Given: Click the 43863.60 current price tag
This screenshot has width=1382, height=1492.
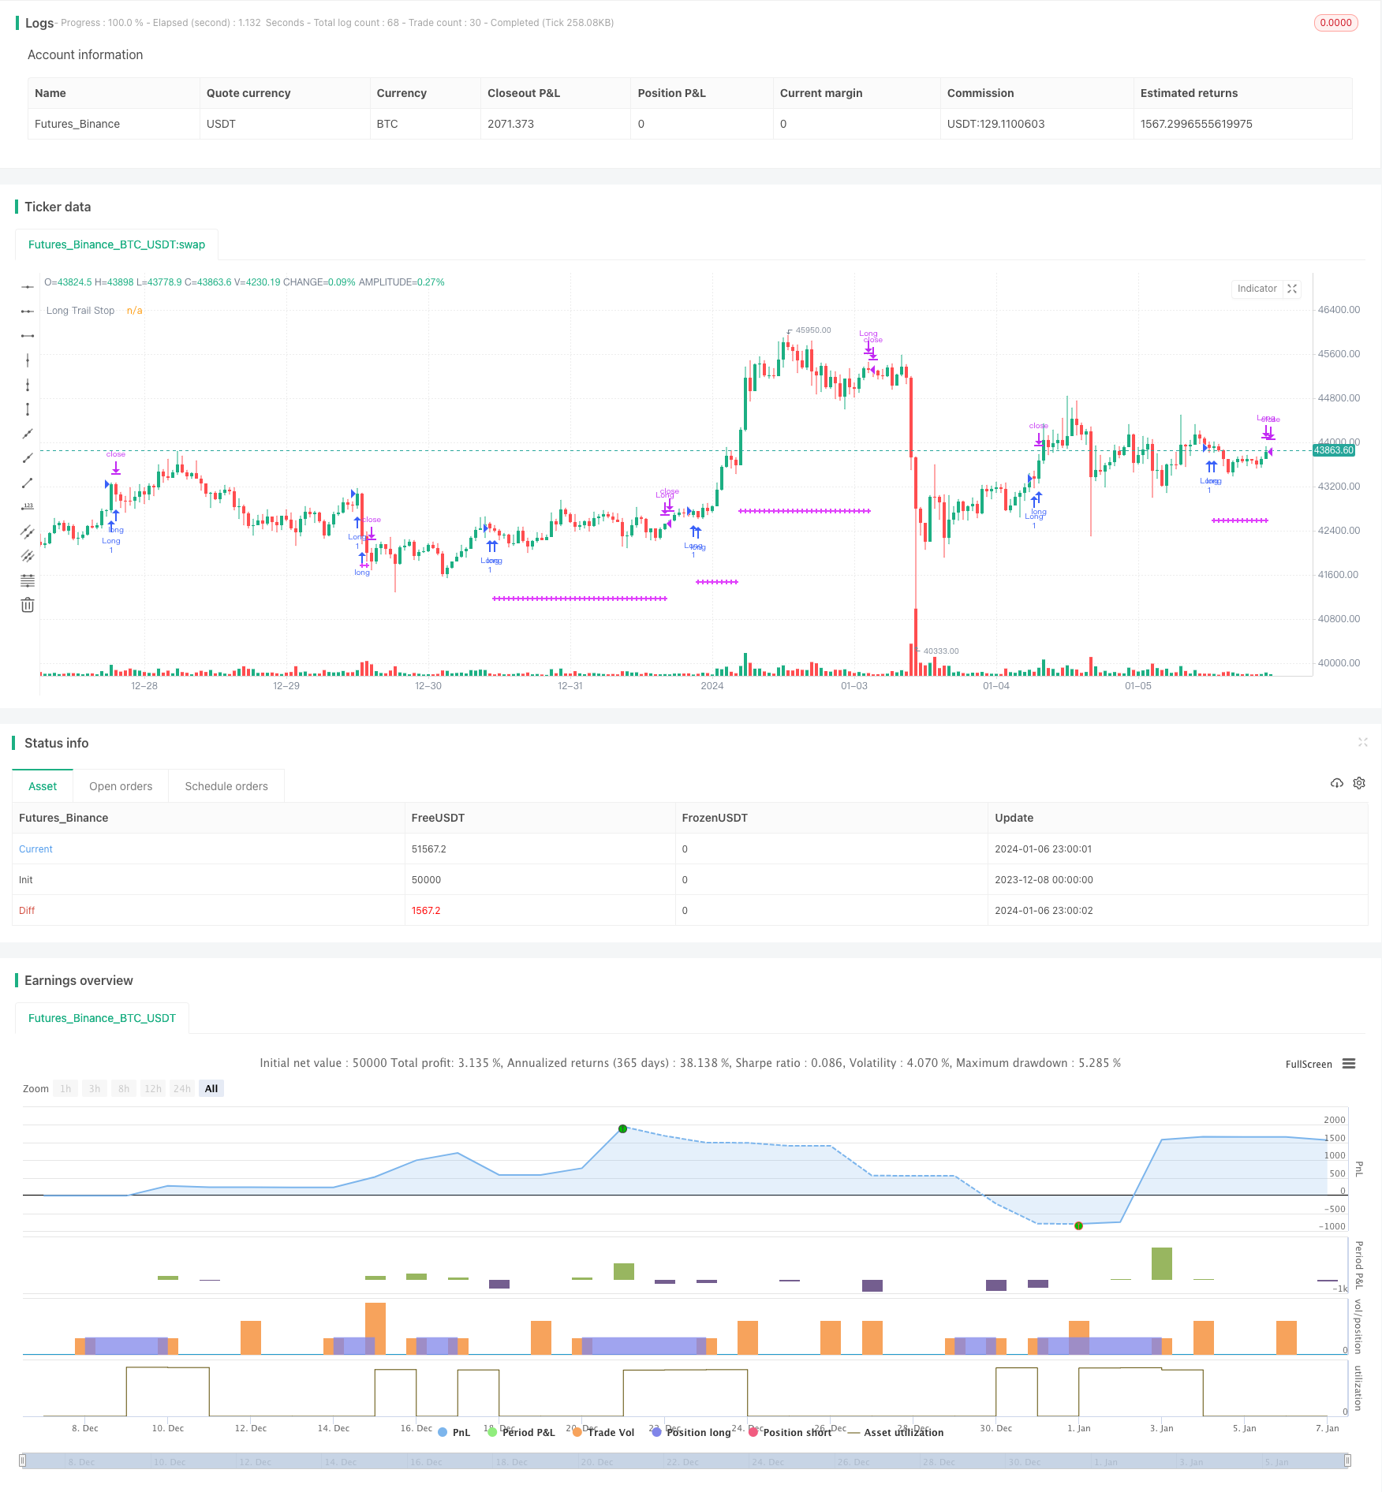Looking at the screenshot, I should click(1333, 450).
